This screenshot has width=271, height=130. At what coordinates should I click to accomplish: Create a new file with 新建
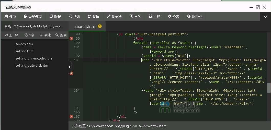point(45,35)
